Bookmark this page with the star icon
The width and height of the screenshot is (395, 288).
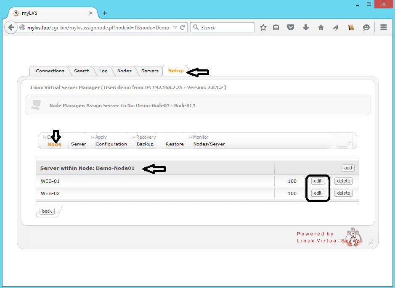tap(263, 27)
